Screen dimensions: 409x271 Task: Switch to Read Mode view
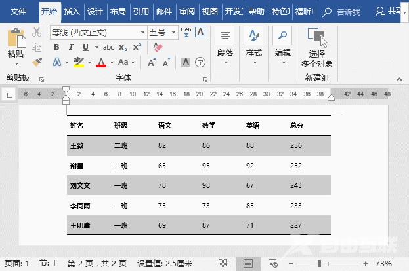[223, 263]
